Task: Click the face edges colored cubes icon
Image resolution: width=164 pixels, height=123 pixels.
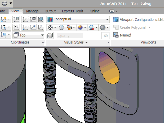Action: click(69, 28)
